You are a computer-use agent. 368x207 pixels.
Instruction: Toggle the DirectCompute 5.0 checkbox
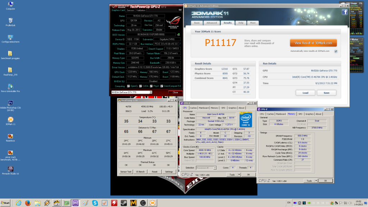pos(162,86)
